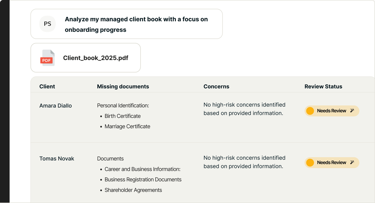375x203 pixels.
Task: Click Needs Review badge for Amara Diallo
Action: point(332,111)
